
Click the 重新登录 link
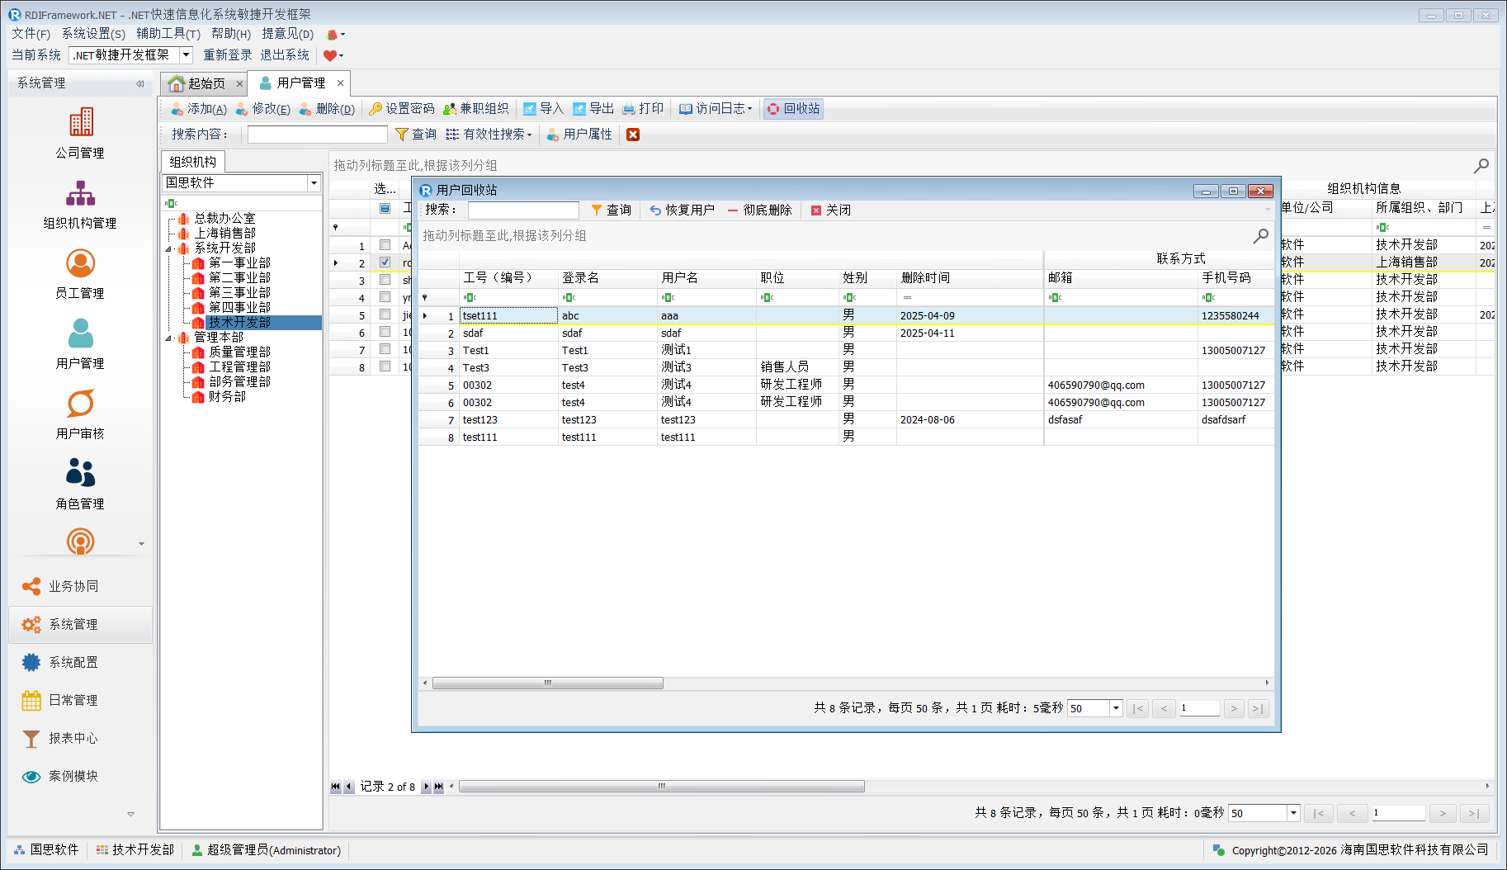click(x=228, y=55)
